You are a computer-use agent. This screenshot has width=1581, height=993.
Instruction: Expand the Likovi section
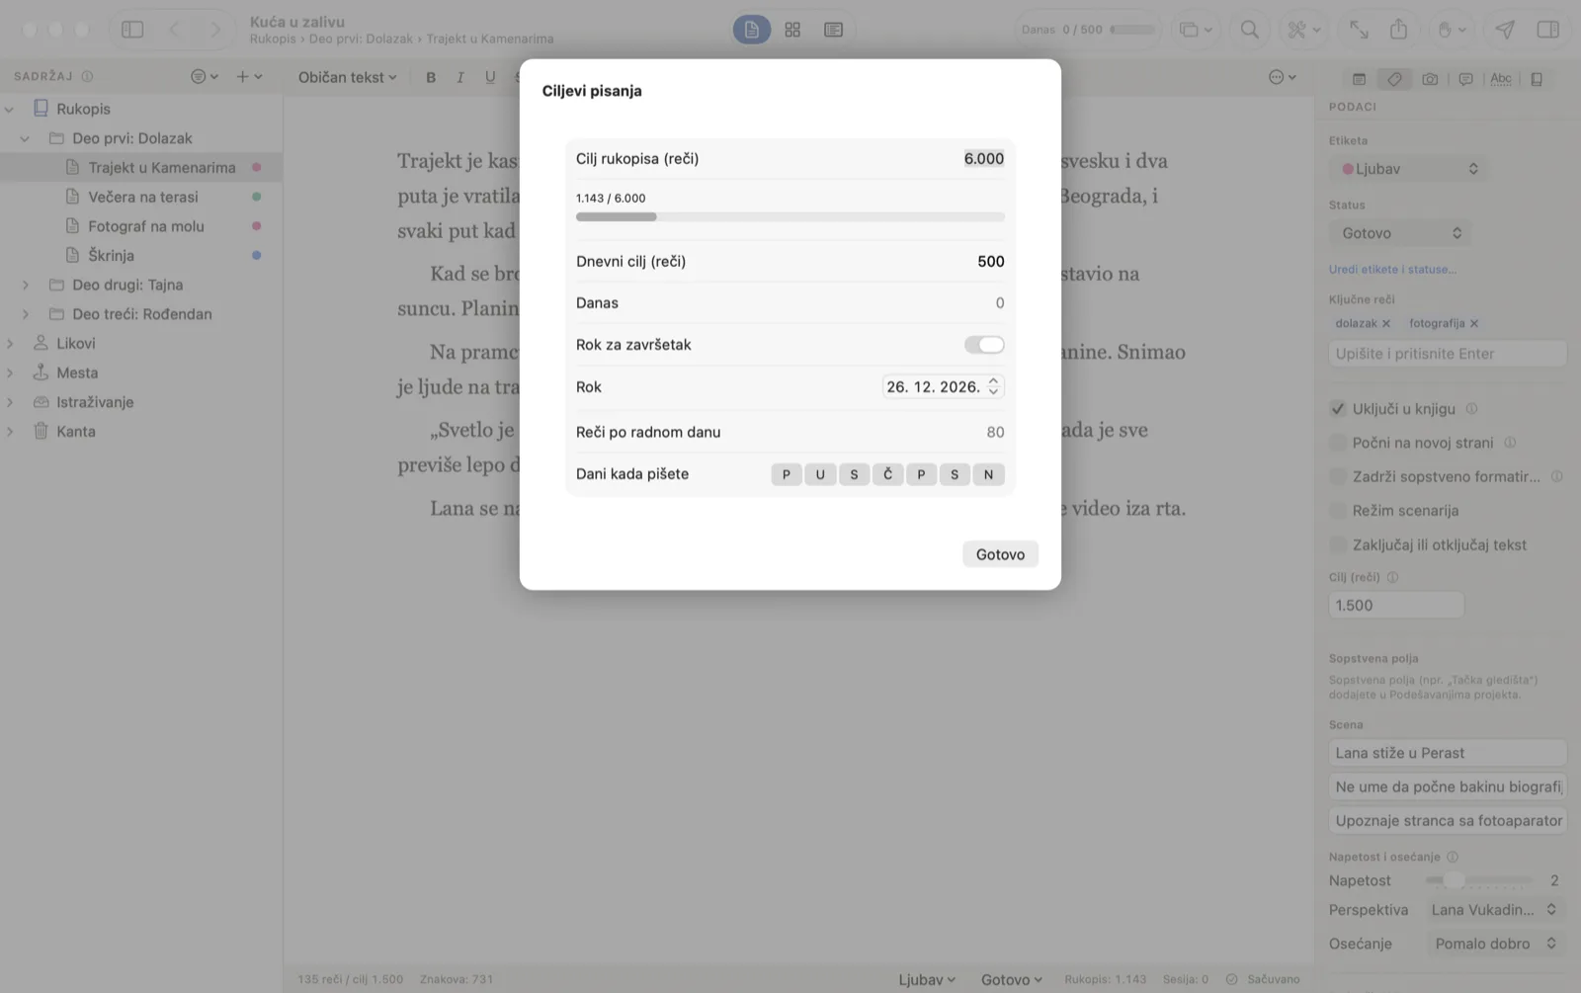pyautogui.click(x=10, y=344)
